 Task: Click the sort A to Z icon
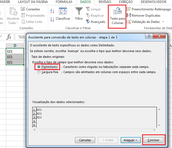[x=52, y=11]
